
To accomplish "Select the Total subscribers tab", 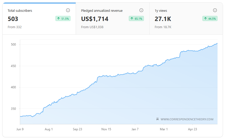I will click(x=39, y=19).
